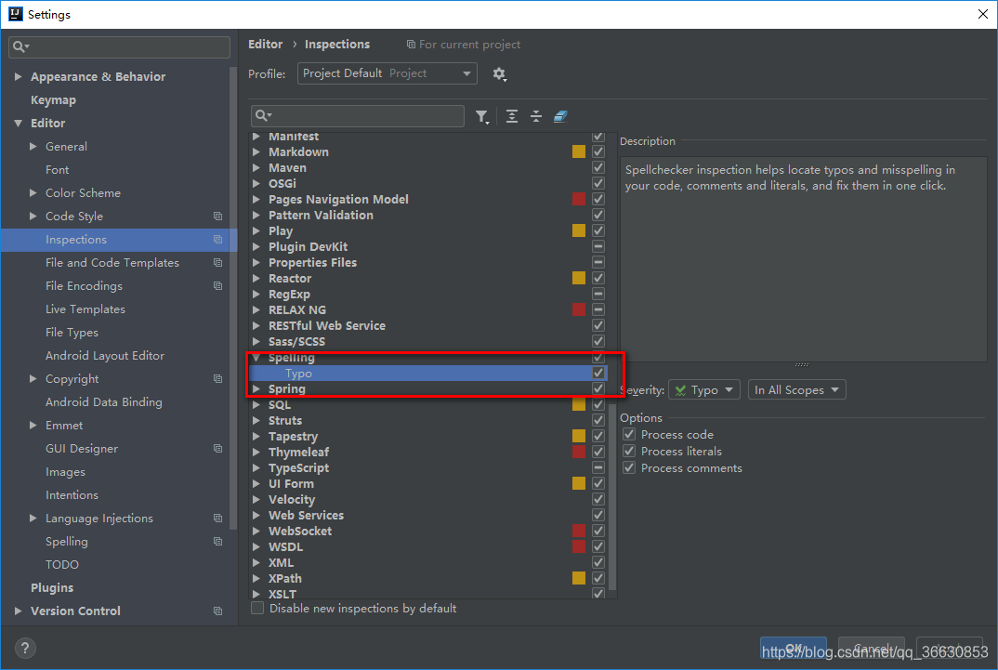Click the Cancel button
The image size is (998, 670).
(x=872, y=649)
